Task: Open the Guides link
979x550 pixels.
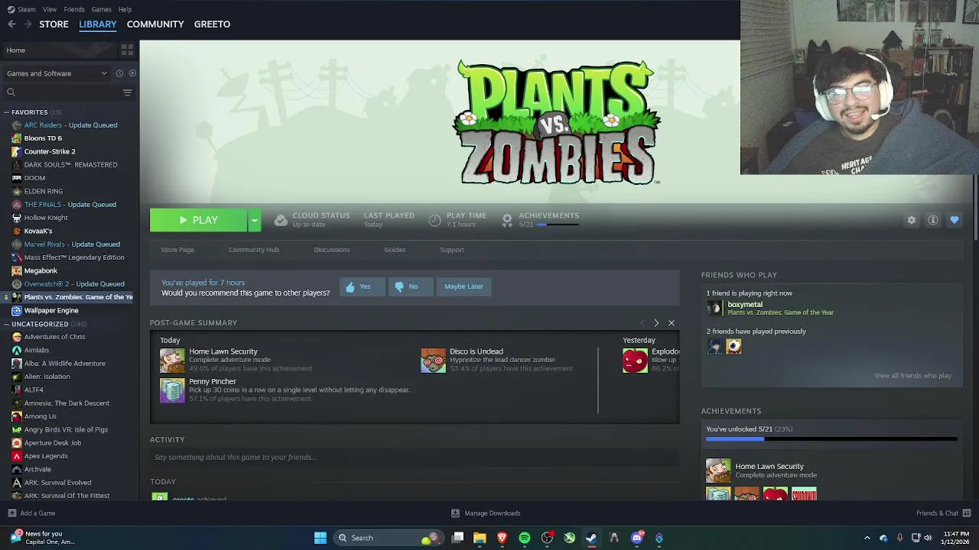Action: tap(395, 250)
